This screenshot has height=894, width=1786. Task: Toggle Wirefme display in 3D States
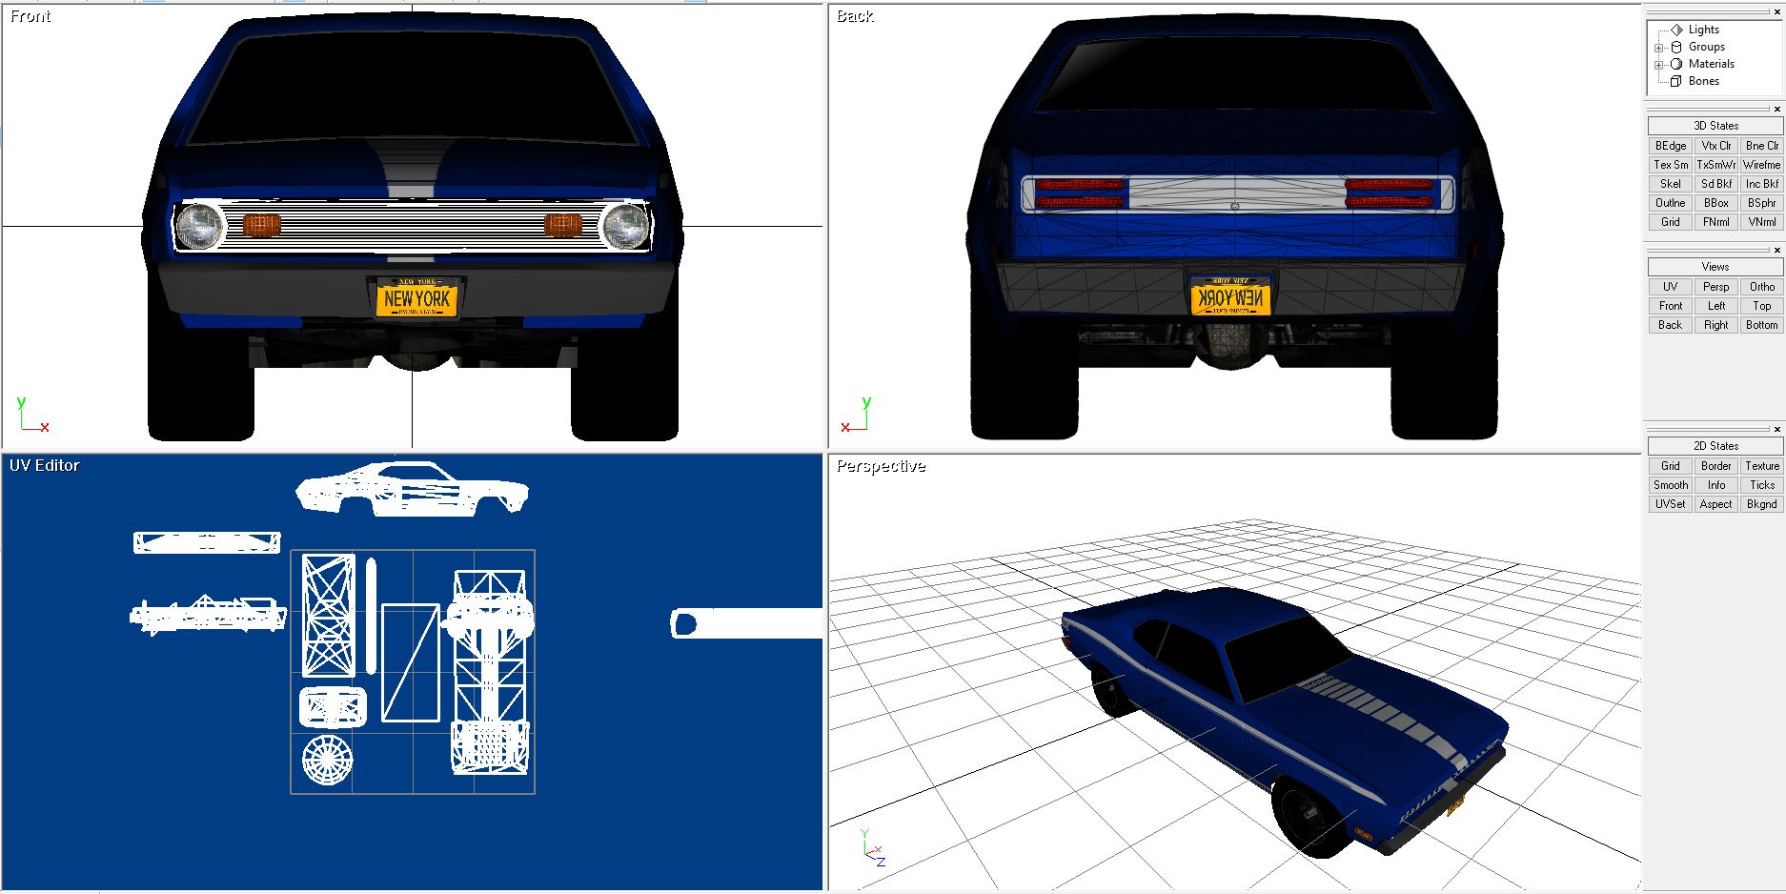1761,165
